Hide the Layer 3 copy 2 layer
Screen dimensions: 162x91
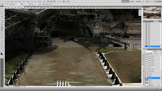tap(144, 65)
